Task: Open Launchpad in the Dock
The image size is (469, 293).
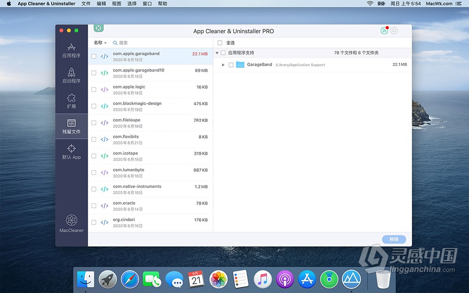Action: click(108, 279)
